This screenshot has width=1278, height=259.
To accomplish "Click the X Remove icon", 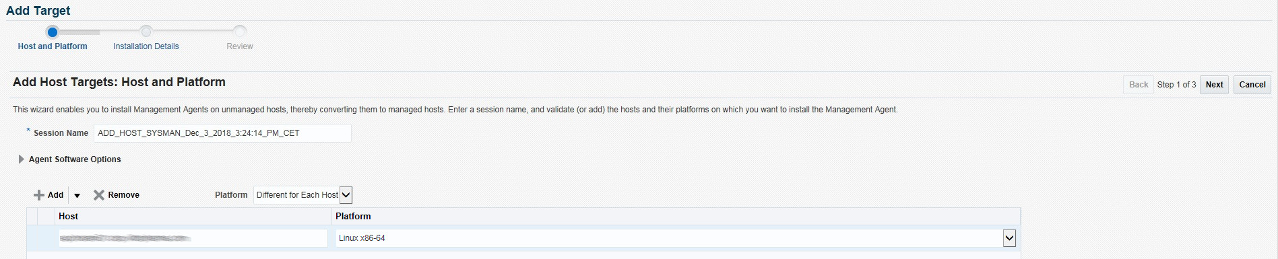I will click(99, 195).
